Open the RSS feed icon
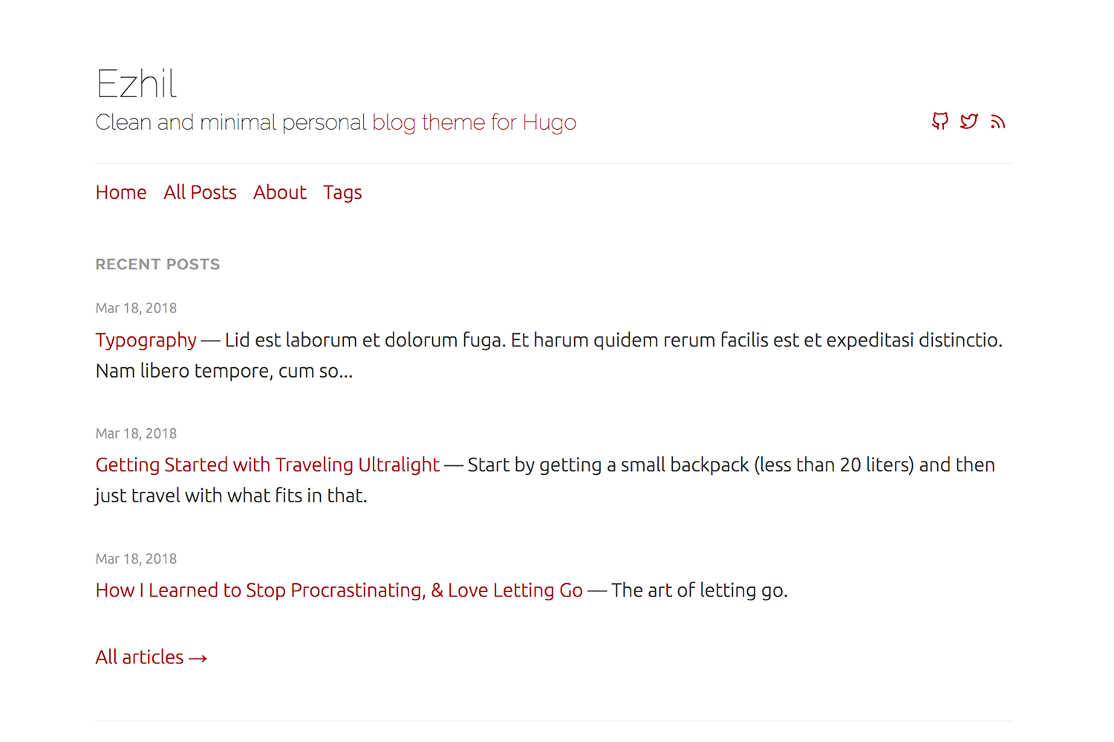The image size is (1114, 742). tap(997, 122)
